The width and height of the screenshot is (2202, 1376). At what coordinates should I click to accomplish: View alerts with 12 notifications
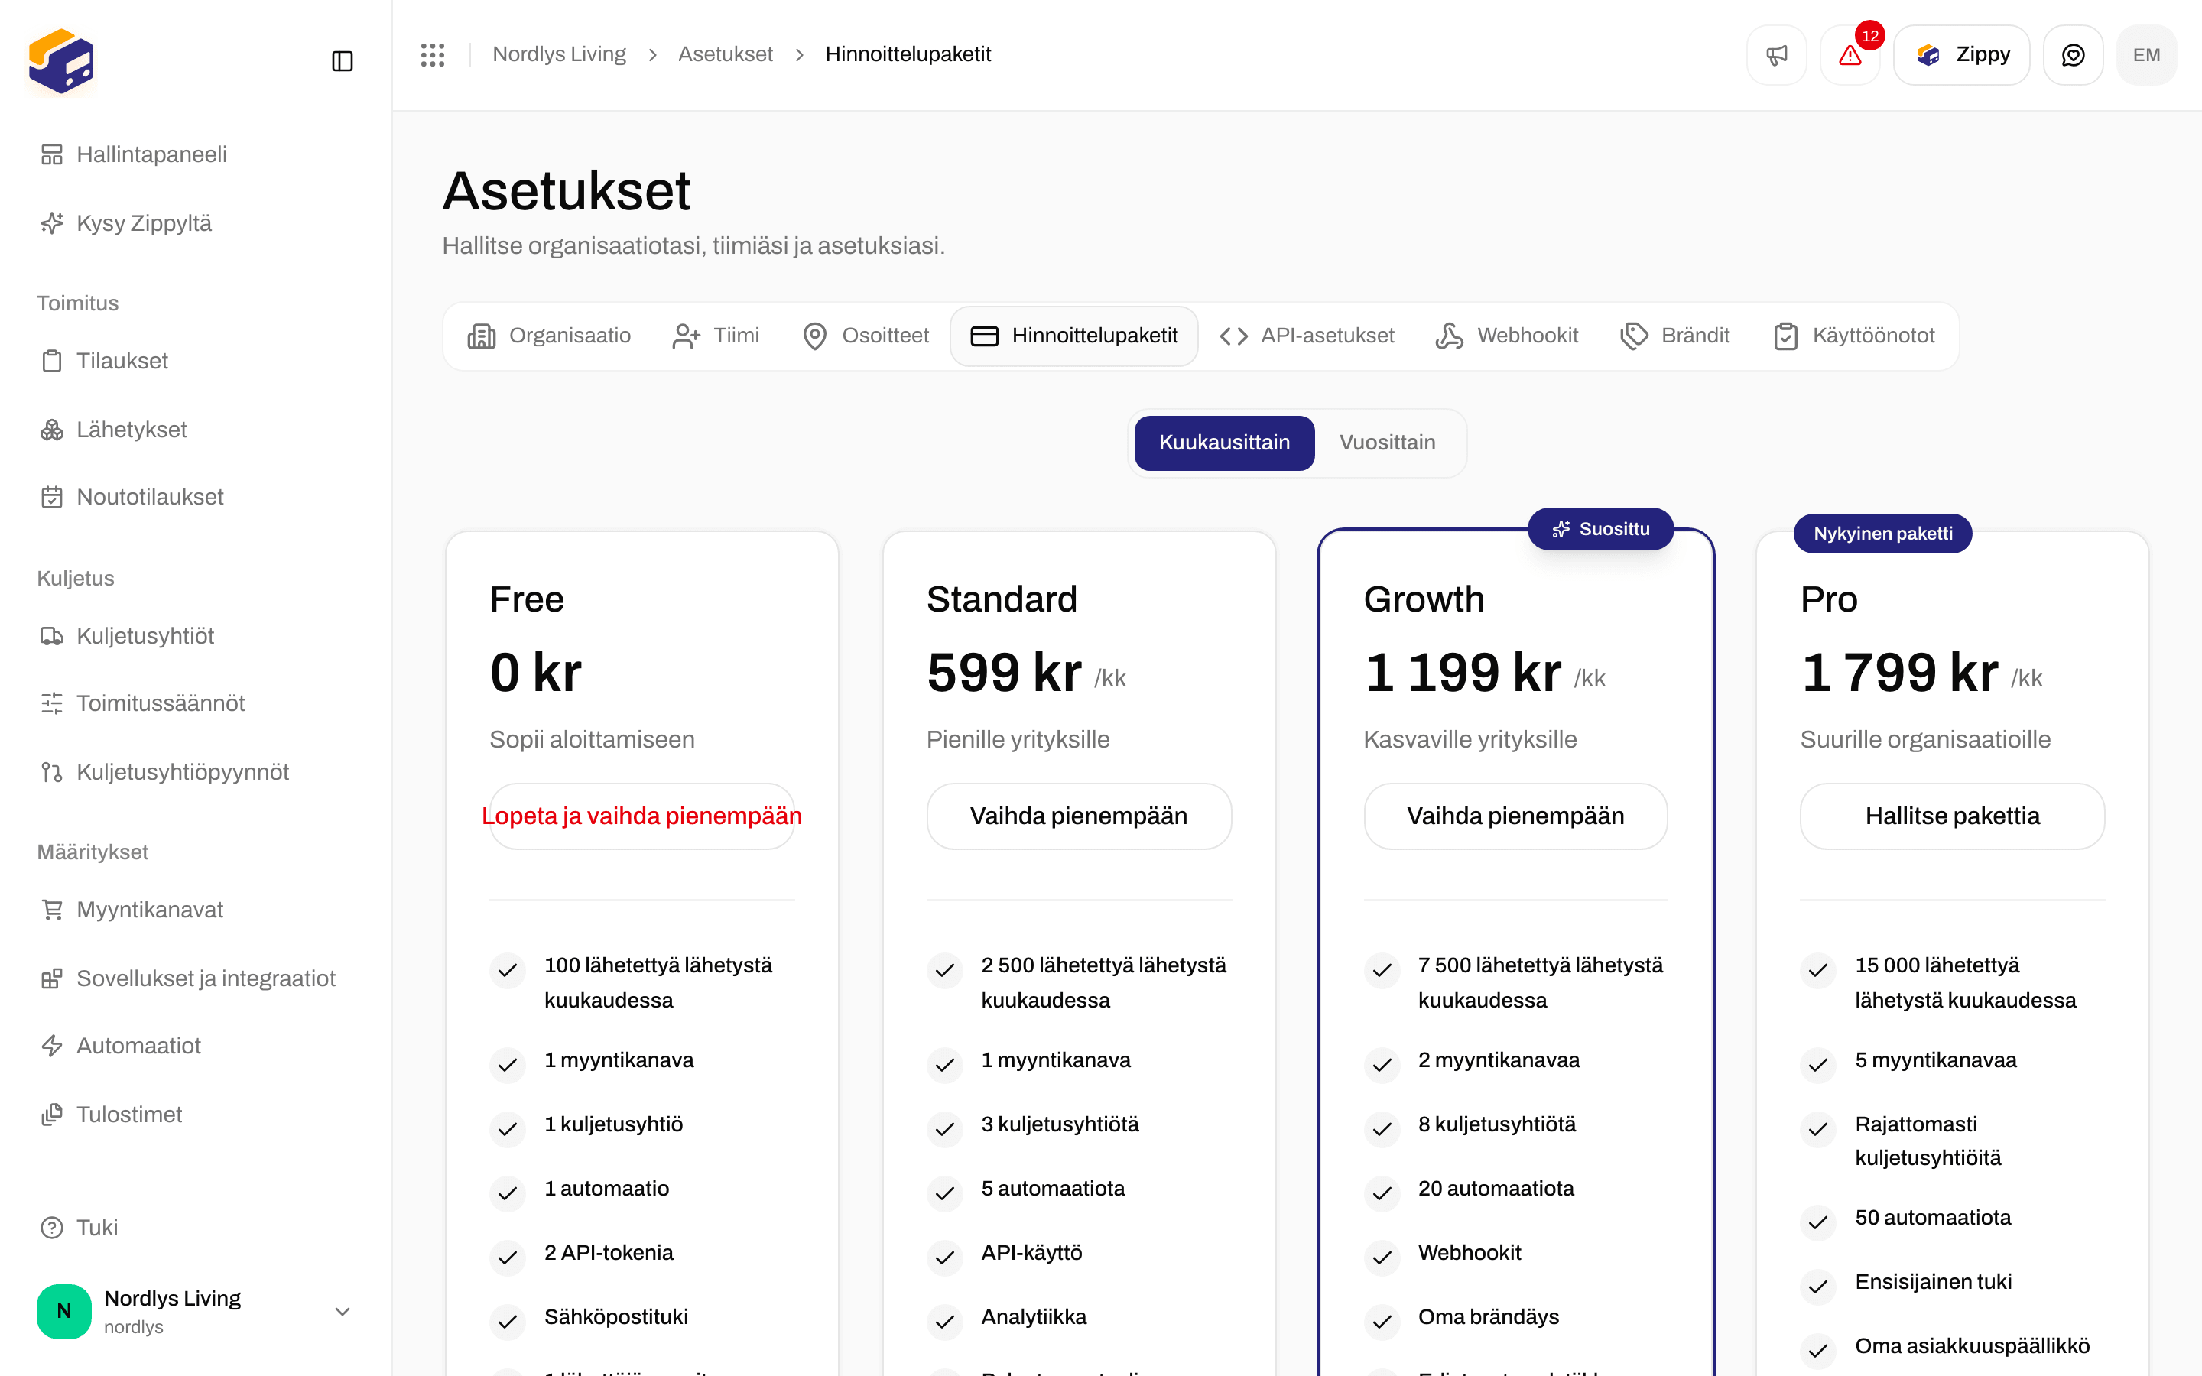(1850, 54)
